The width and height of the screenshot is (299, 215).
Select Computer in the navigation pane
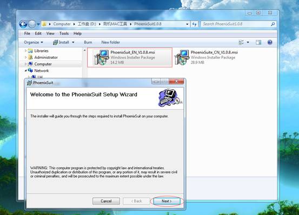43,64
